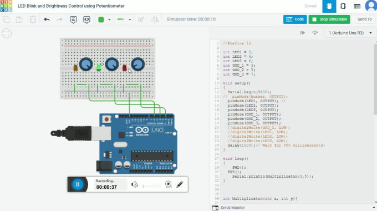Open the Send To menu
Image resolution: width=377 pixels, height=211 pixels.
(364, 19)
